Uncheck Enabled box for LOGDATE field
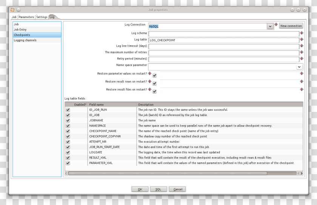317x205 pixels. coord(68,152)
